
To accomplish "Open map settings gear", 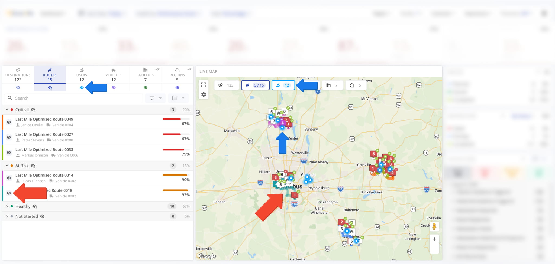I will tap(204, 94).
